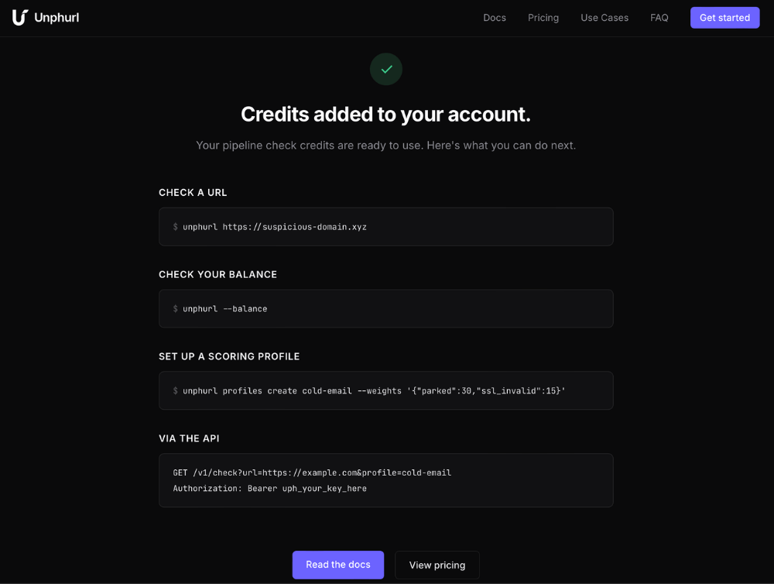
Task: Select the suspicious-domain.xyz check command snippet
Action: (x=385, y=226)
